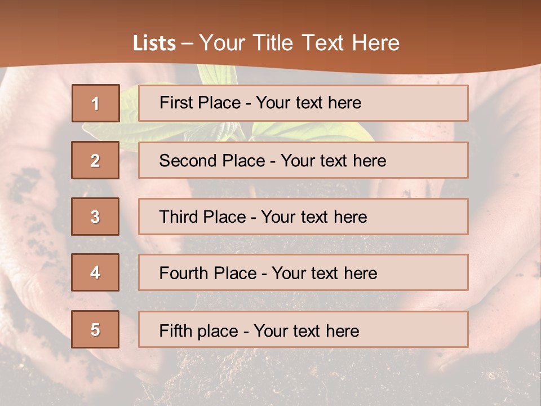The width and height of the screenshot is (541, 406).
Task: Click the number 5 box
Action: (x=95, y=329)
